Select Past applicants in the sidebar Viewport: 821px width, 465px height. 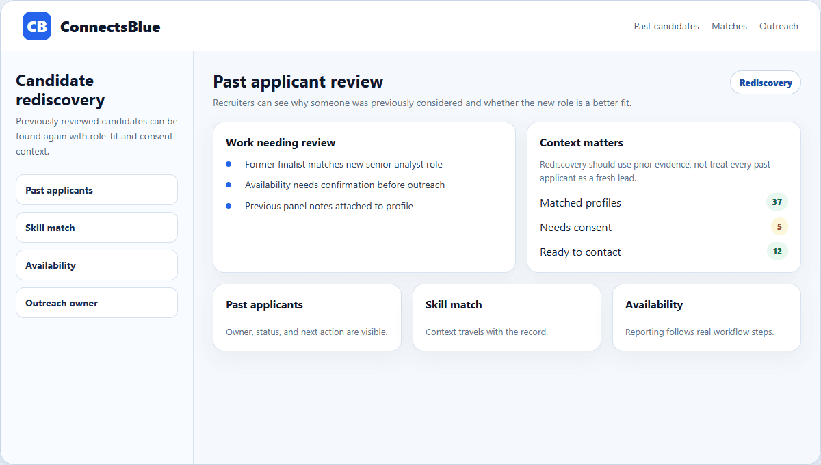click(96, 190)
